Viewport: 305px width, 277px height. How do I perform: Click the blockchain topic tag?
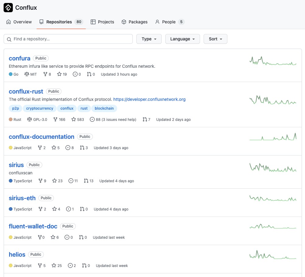click(x=104, y=108)
